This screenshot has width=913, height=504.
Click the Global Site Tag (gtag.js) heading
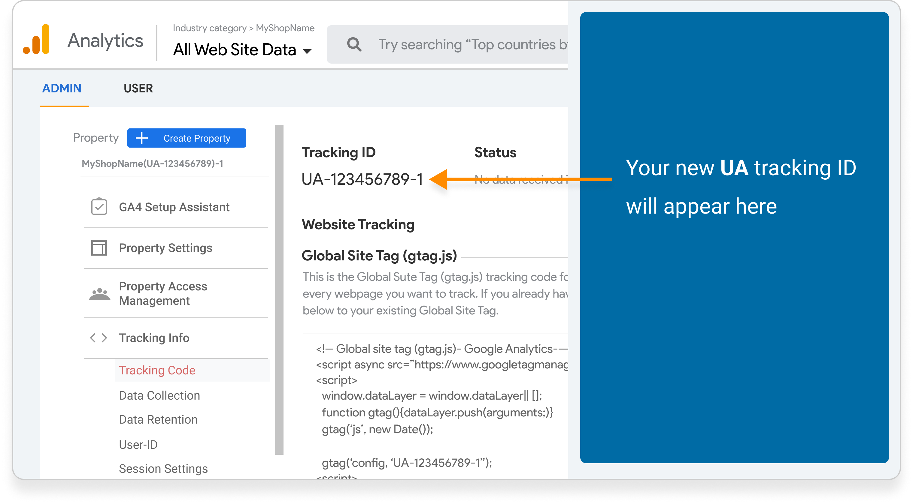(380, 256)
